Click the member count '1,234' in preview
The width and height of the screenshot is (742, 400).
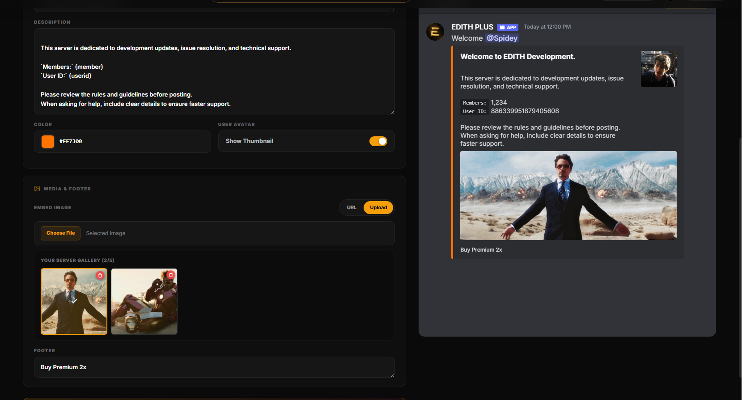point(499,102)
